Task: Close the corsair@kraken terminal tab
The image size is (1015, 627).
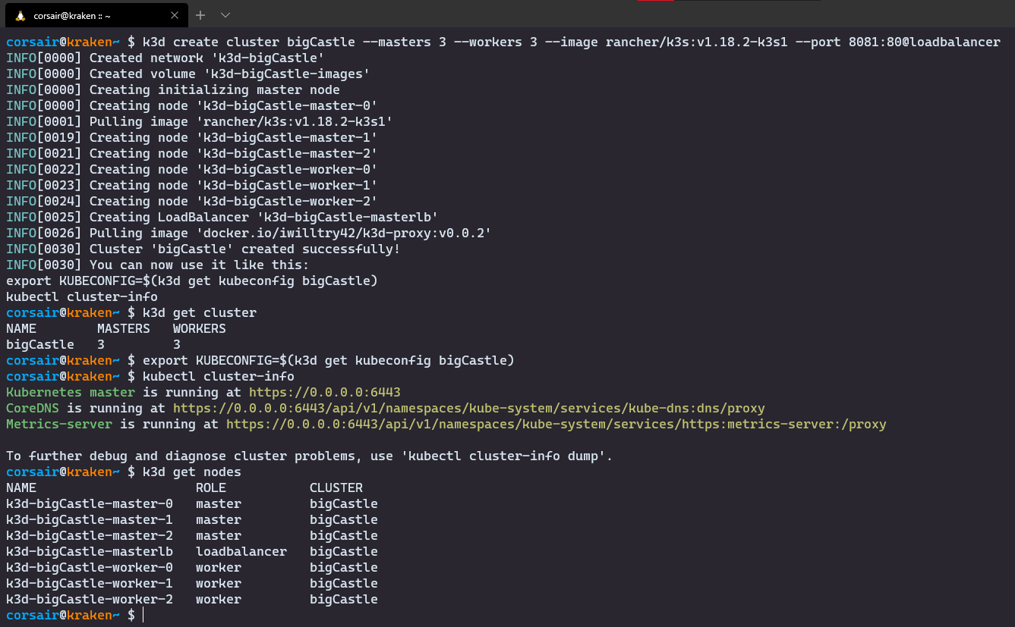Action: click(x=175, y=15)
